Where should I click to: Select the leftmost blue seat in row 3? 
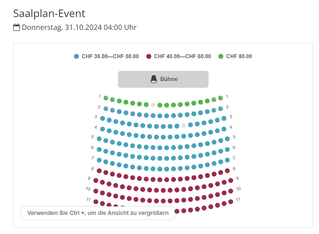tap(103, 119)
